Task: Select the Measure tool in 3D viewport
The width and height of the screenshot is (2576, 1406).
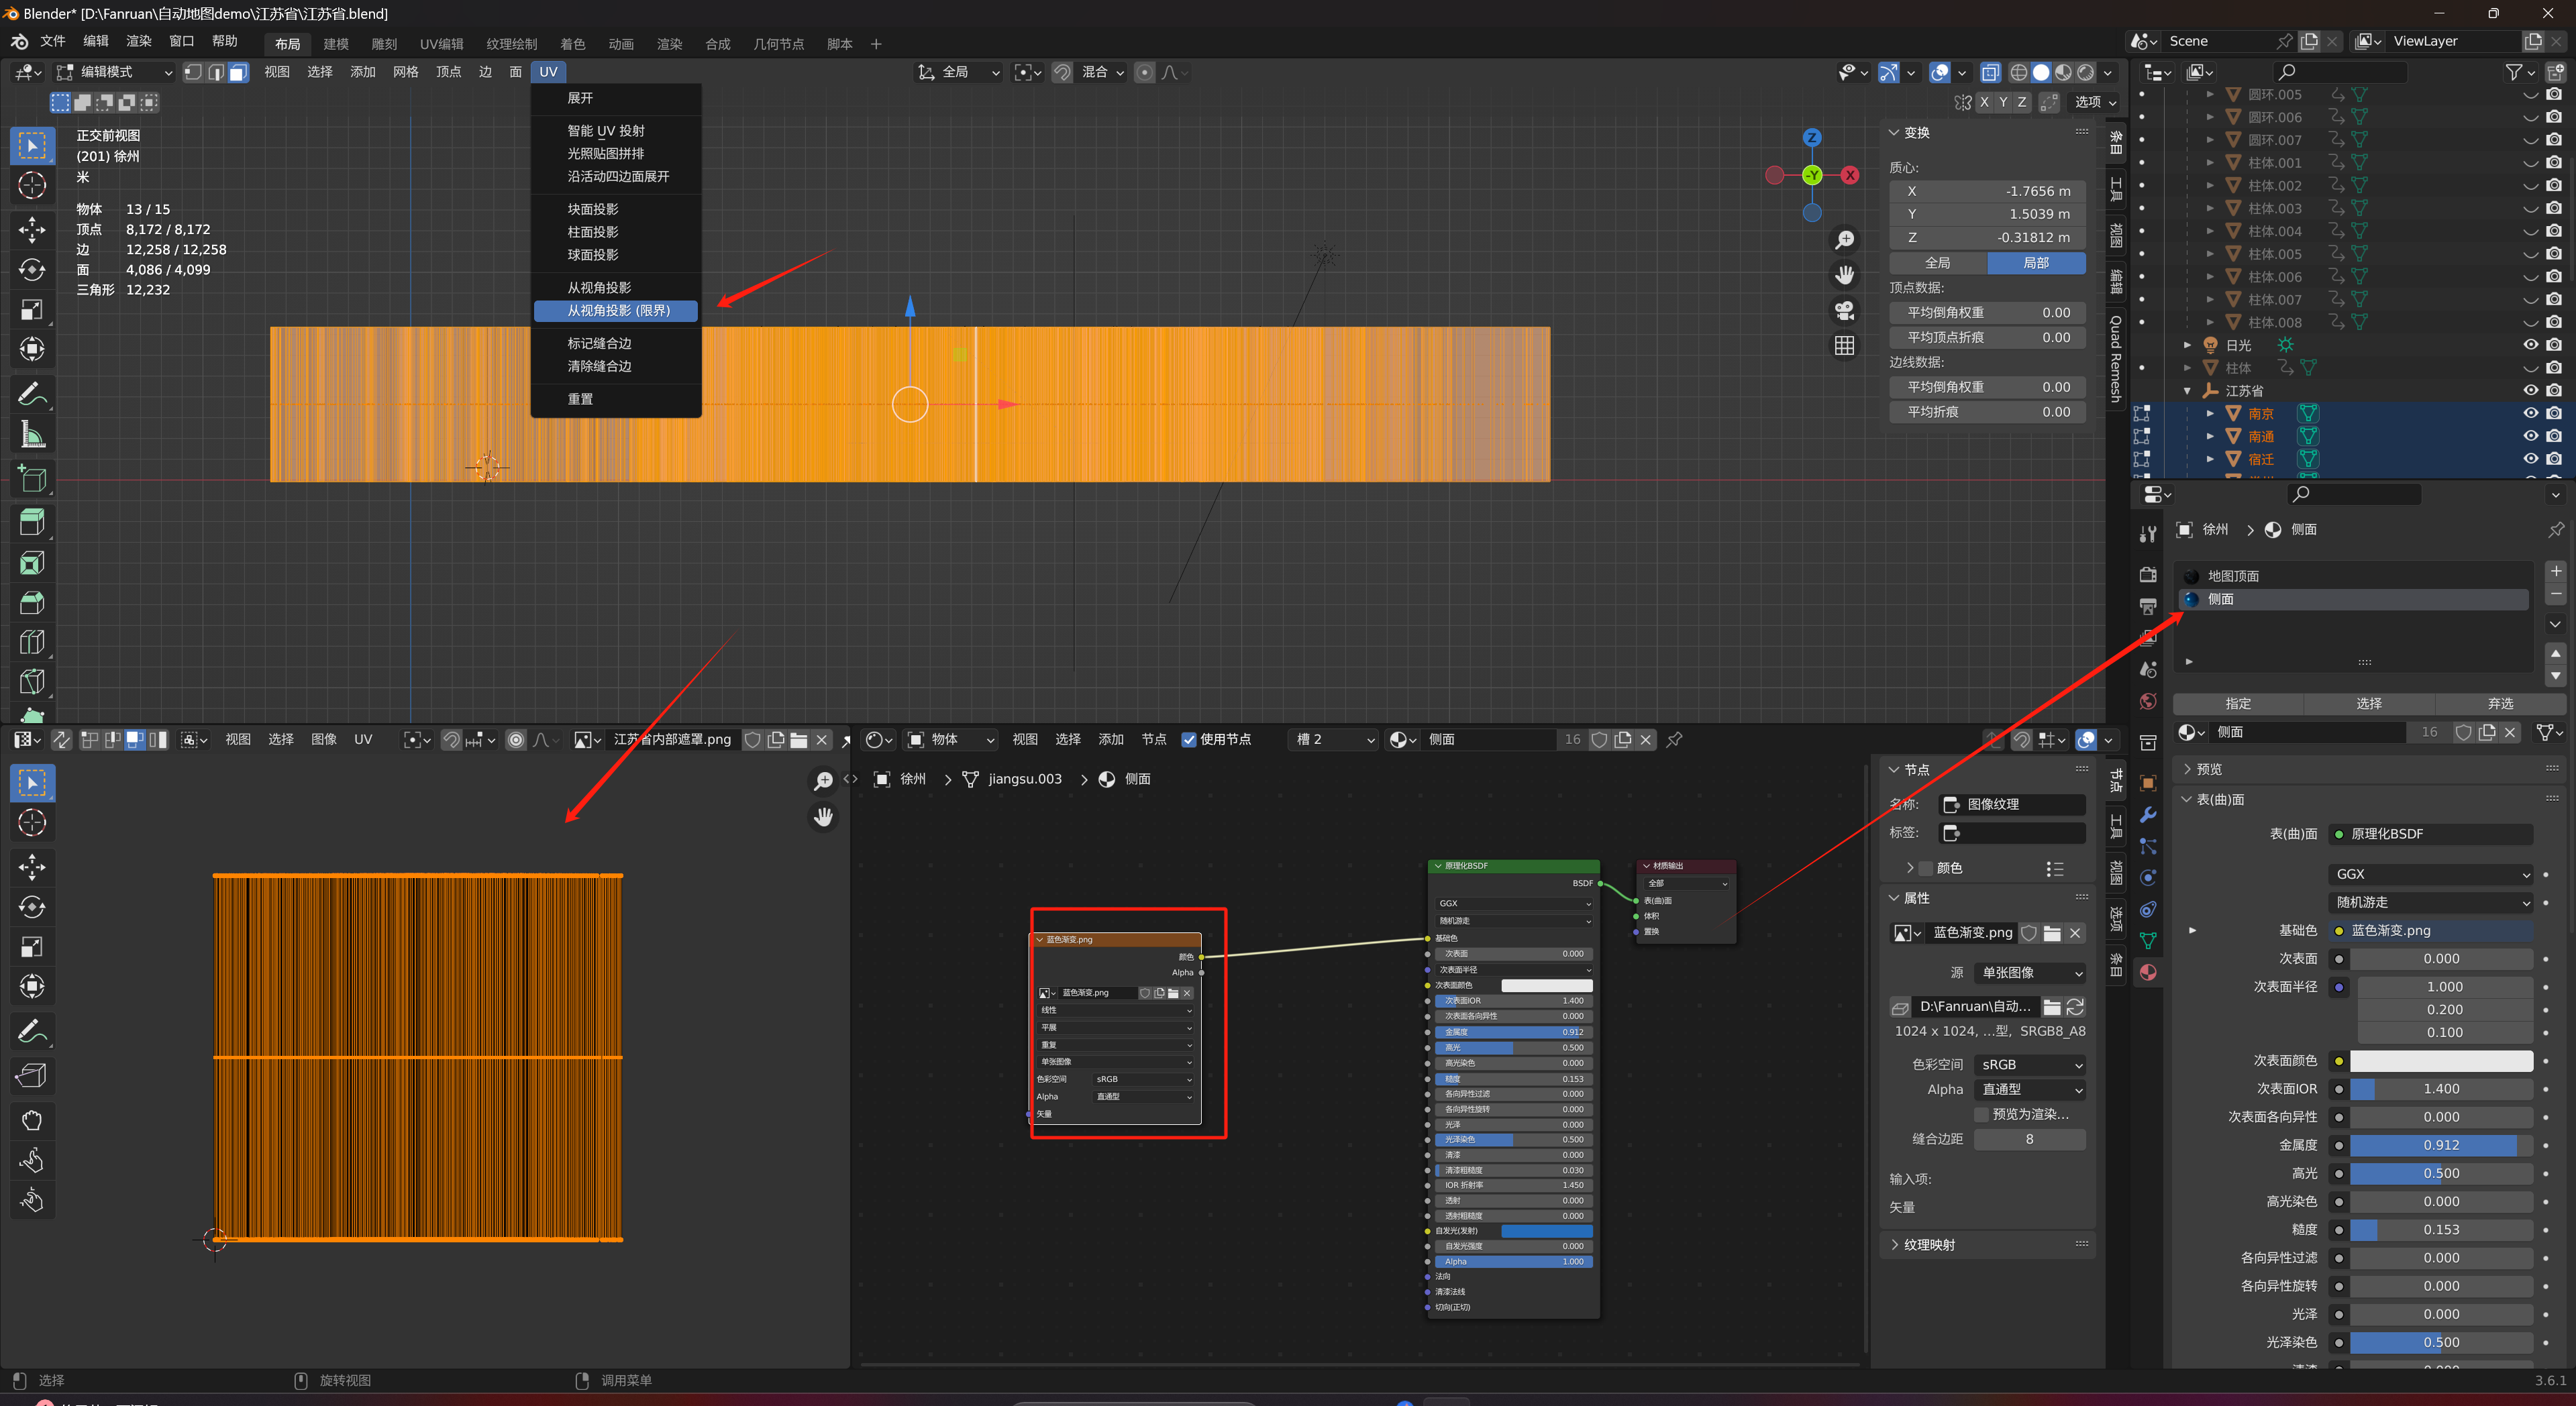Action: click(x=32, y=435)
